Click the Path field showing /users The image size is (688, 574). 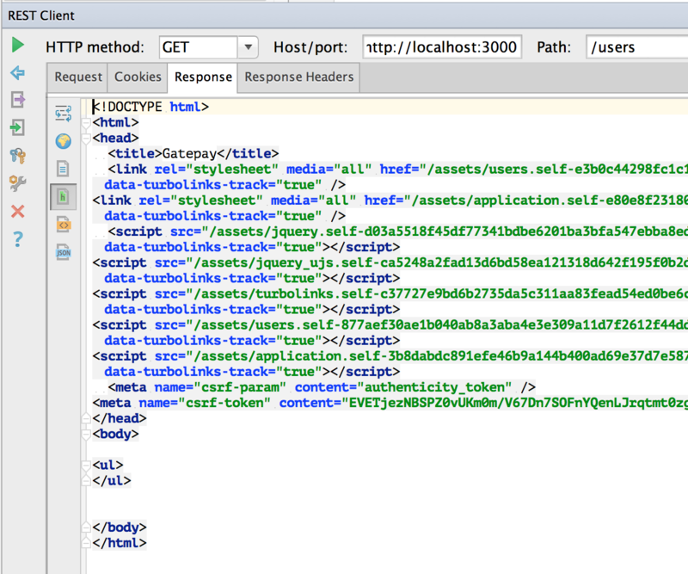pyautogui.click(x=637, y=47)
